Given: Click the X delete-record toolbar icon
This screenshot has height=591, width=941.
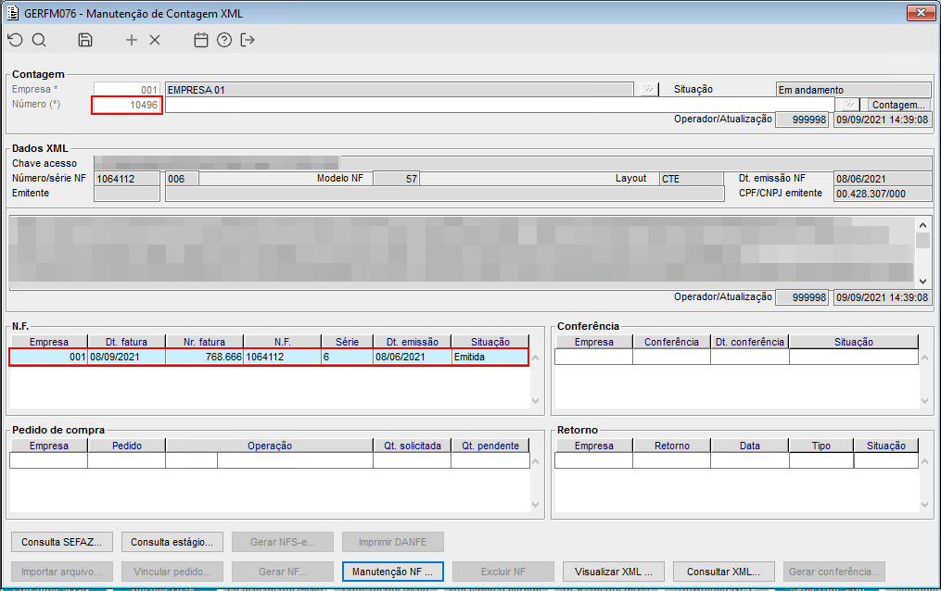Looking at the screenshot, I should tap(155, 40).
